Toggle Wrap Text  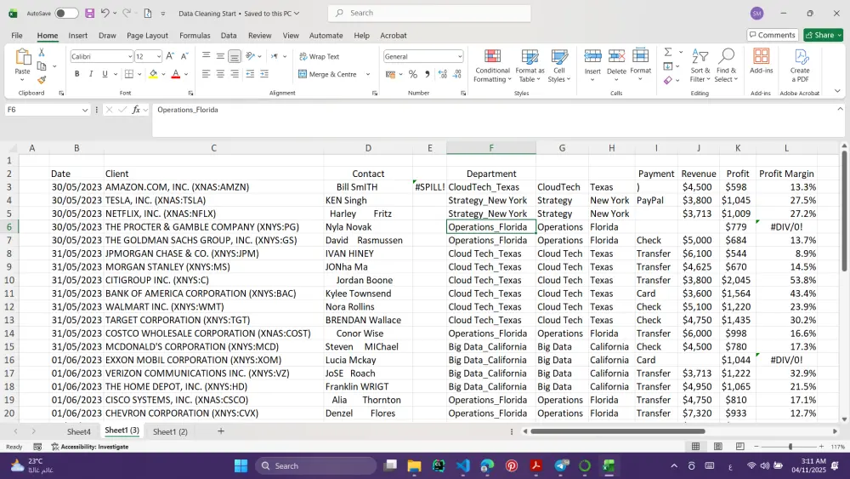[x=319, y=56]
